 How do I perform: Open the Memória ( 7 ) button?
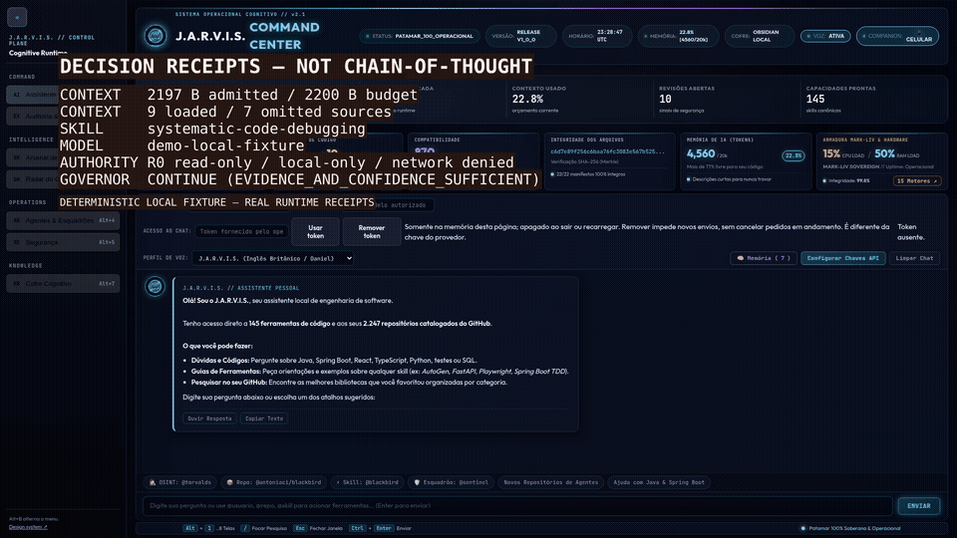(763, 258)
